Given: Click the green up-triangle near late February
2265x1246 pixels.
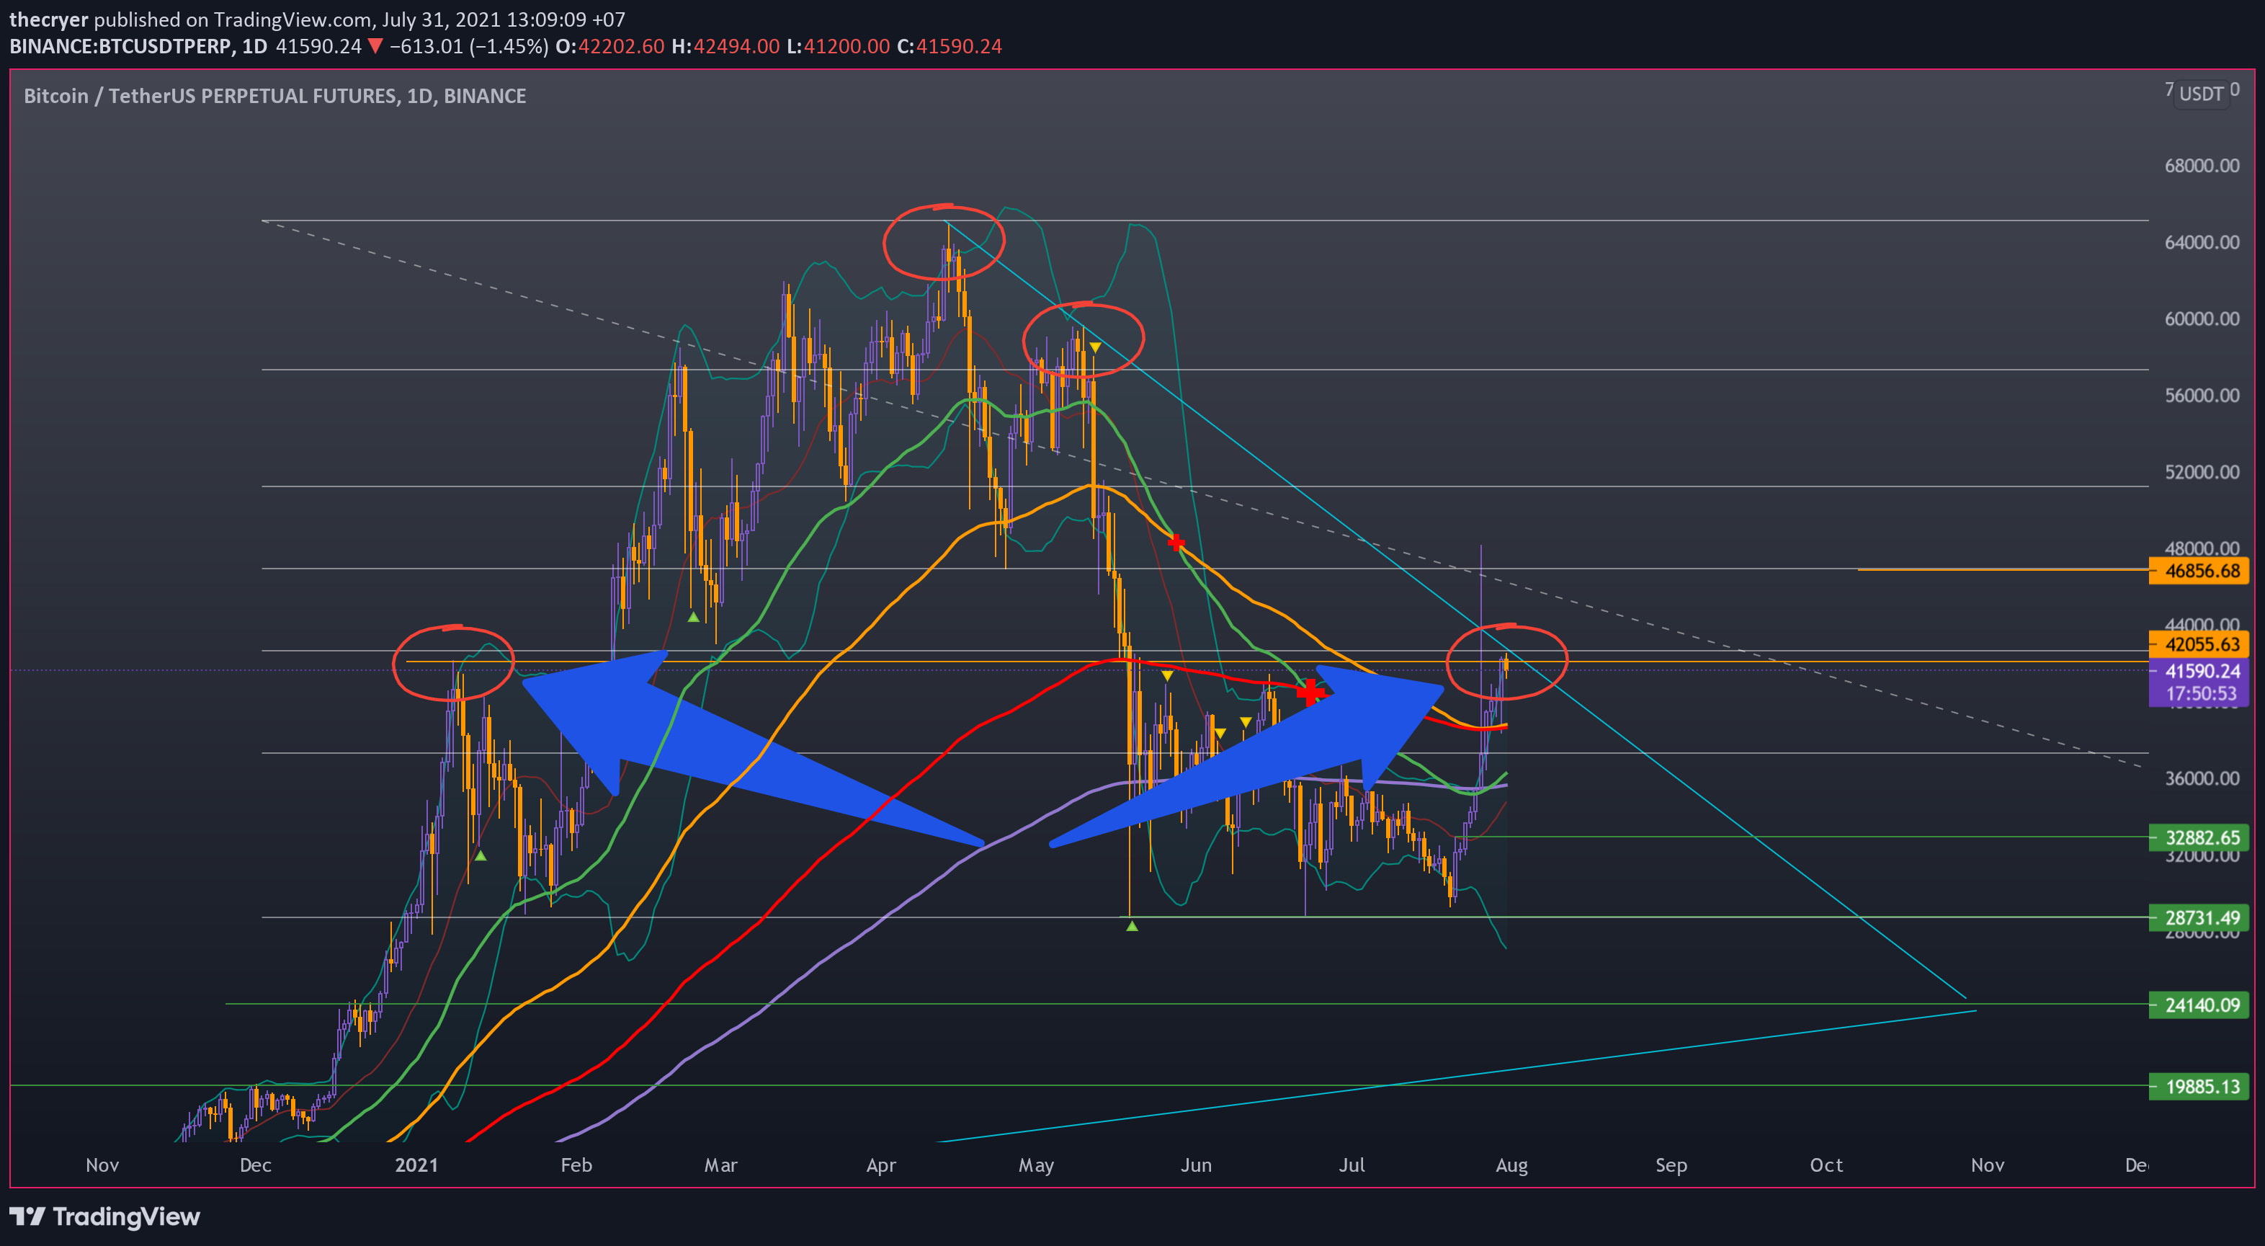Looking at the screenshot, I should (x=694, y=618).
